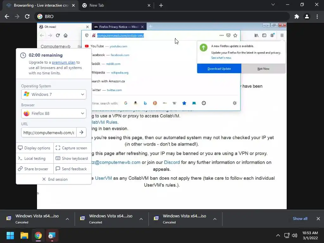This screenshot has height=243, width=324.
Task: Click the Download Update button
Action: [219, 69]
